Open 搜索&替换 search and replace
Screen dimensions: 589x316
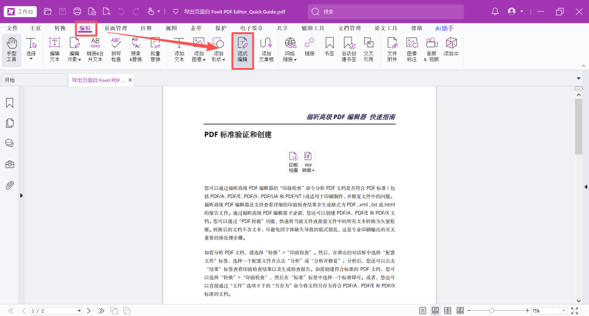click(136, 50)
